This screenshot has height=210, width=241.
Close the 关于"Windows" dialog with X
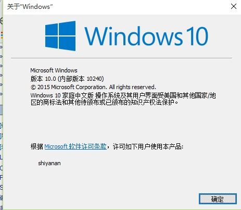click(234, 6)
